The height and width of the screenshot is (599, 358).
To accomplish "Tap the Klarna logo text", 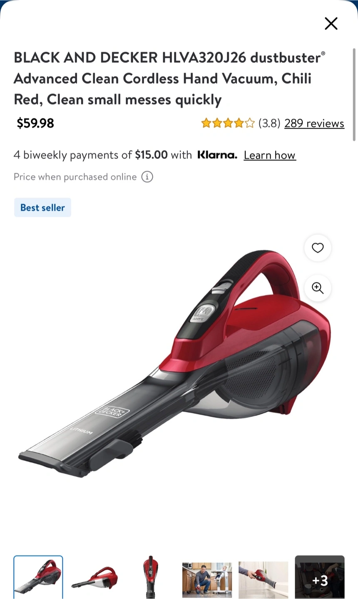I will coord(217,155).
